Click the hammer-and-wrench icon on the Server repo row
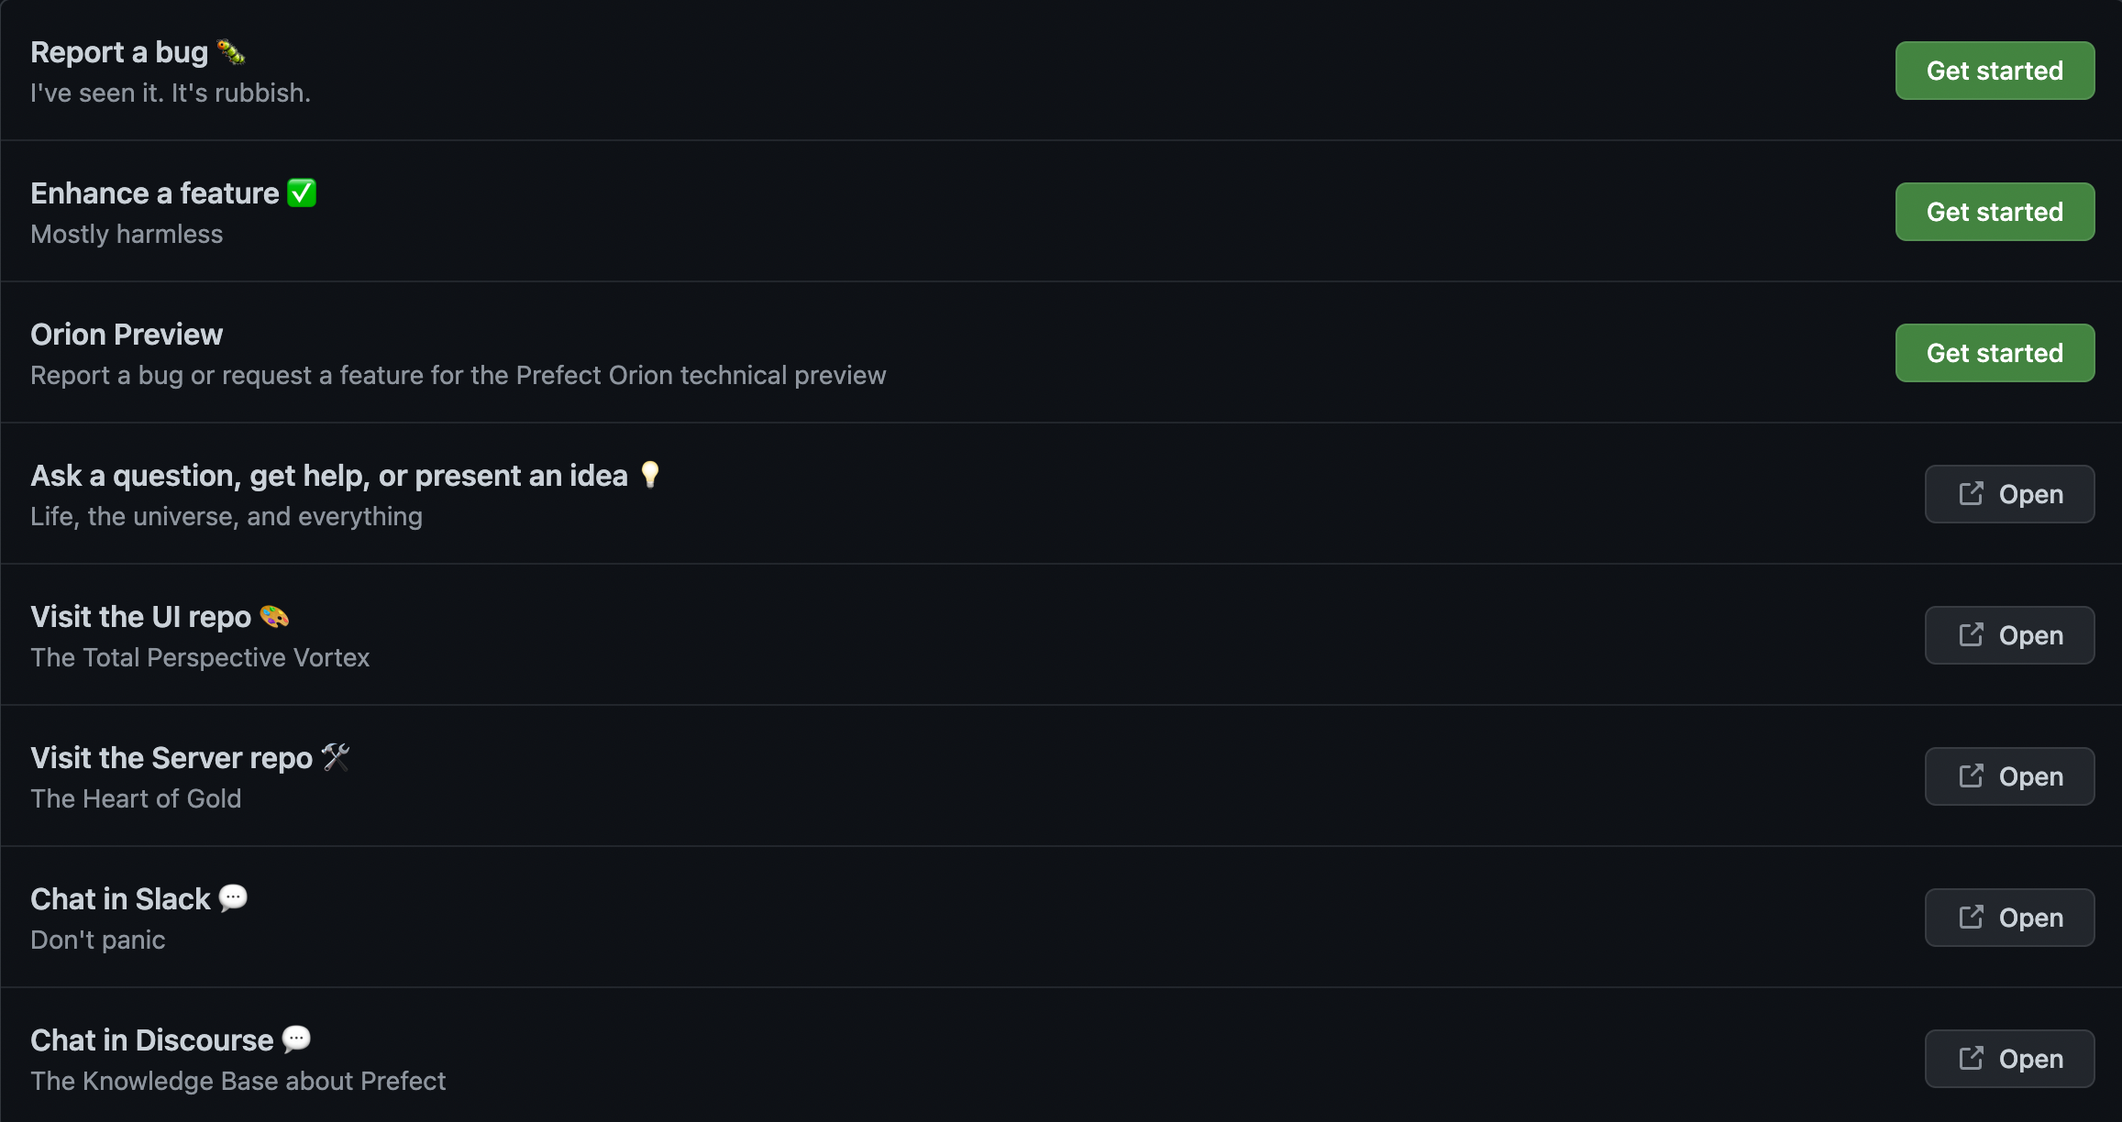Viewport: 2122px width, 1122px height. (335, 757)
